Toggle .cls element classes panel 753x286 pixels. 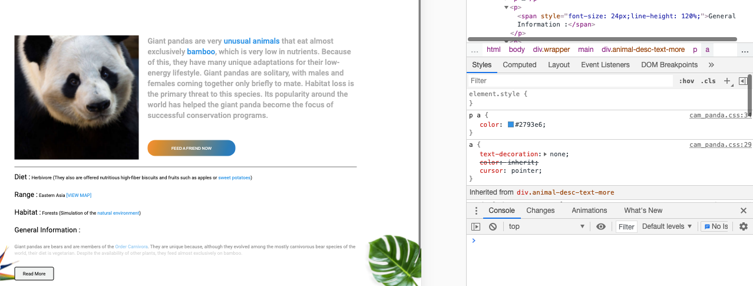(708, 81)
